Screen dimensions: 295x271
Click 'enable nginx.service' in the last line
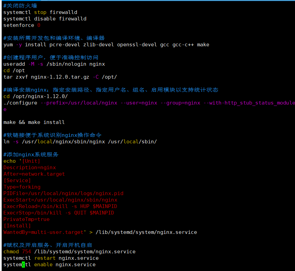(x=65, y=265)
